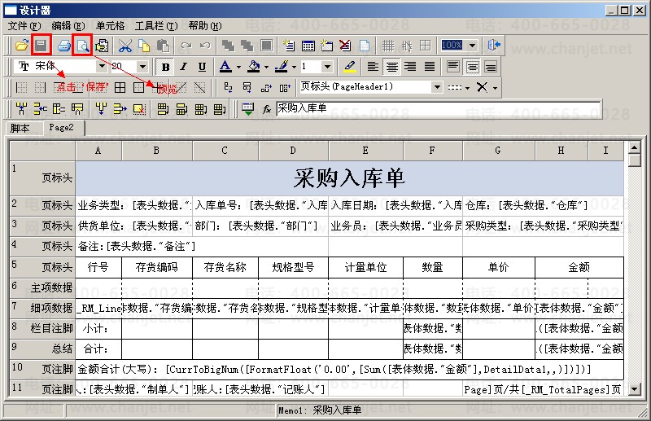Click the Save floppy disk icon
The image size is (651, 421).
pyautogui.click(x=41, y=45)
